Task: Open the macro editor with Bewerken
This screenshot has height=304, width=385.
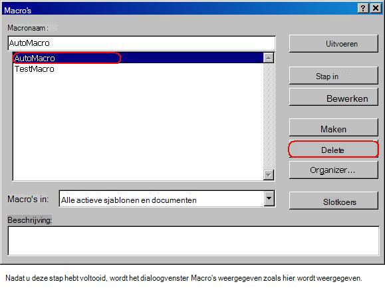Action: coord(333,97)
